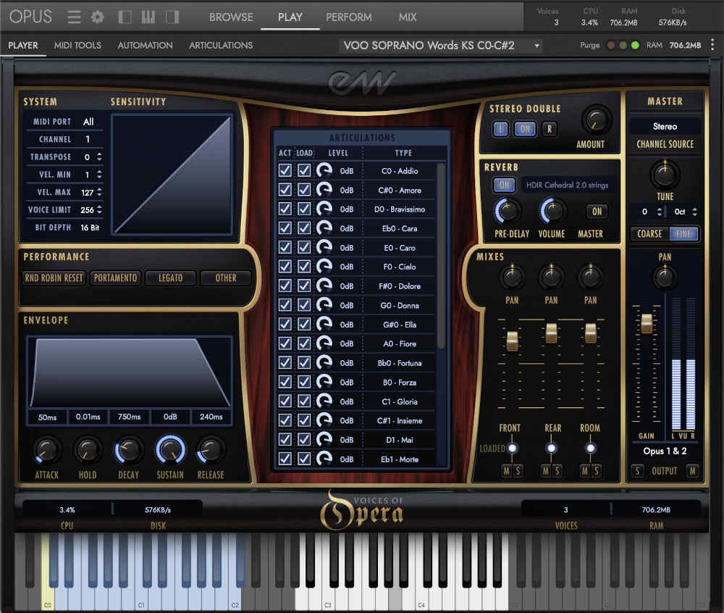
Task: Move the FRONT mix fader
Action: (x=512, y=341)
